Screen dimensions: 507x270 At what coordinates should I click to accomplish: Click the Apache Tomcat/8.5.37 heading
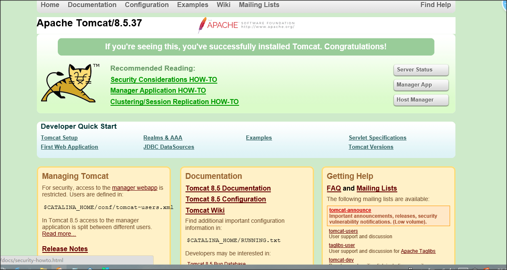point(90,23)
